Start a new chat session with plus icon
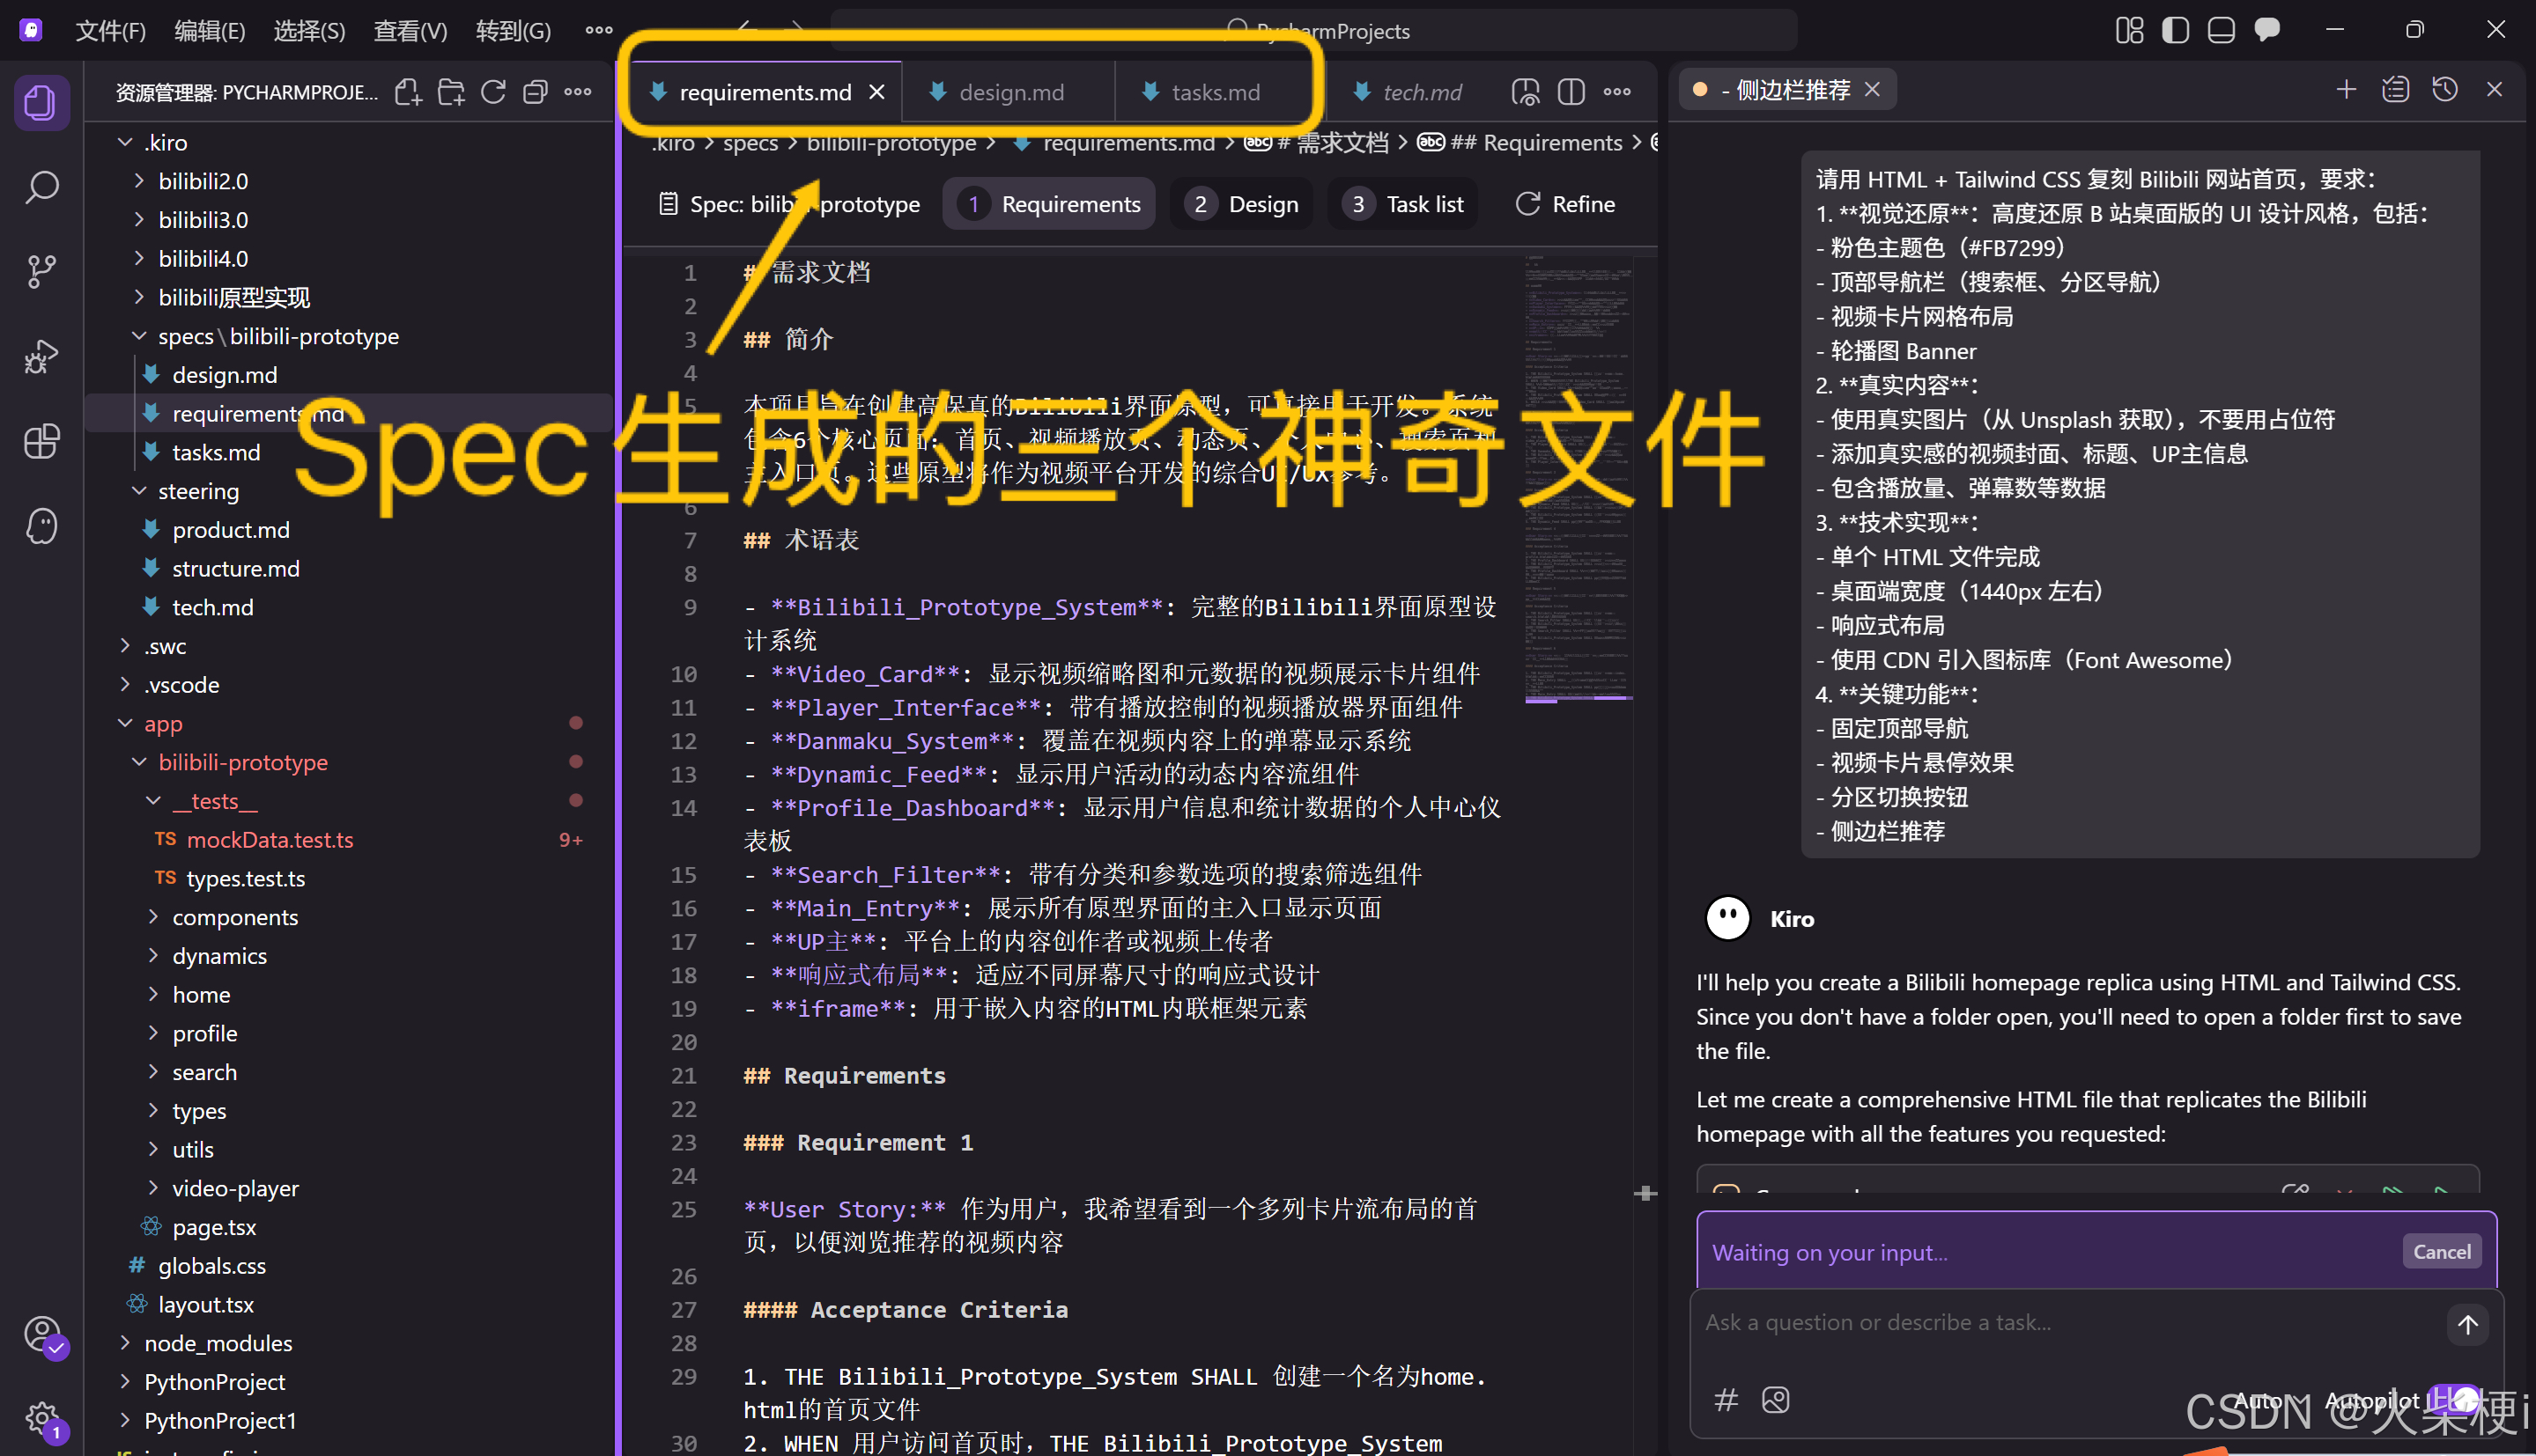The image size is (2536, 1456). 2346,90
